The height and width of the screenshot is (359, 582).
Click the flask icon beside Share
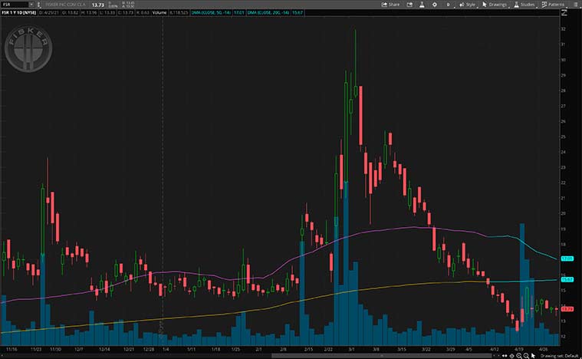pos(422,5)
